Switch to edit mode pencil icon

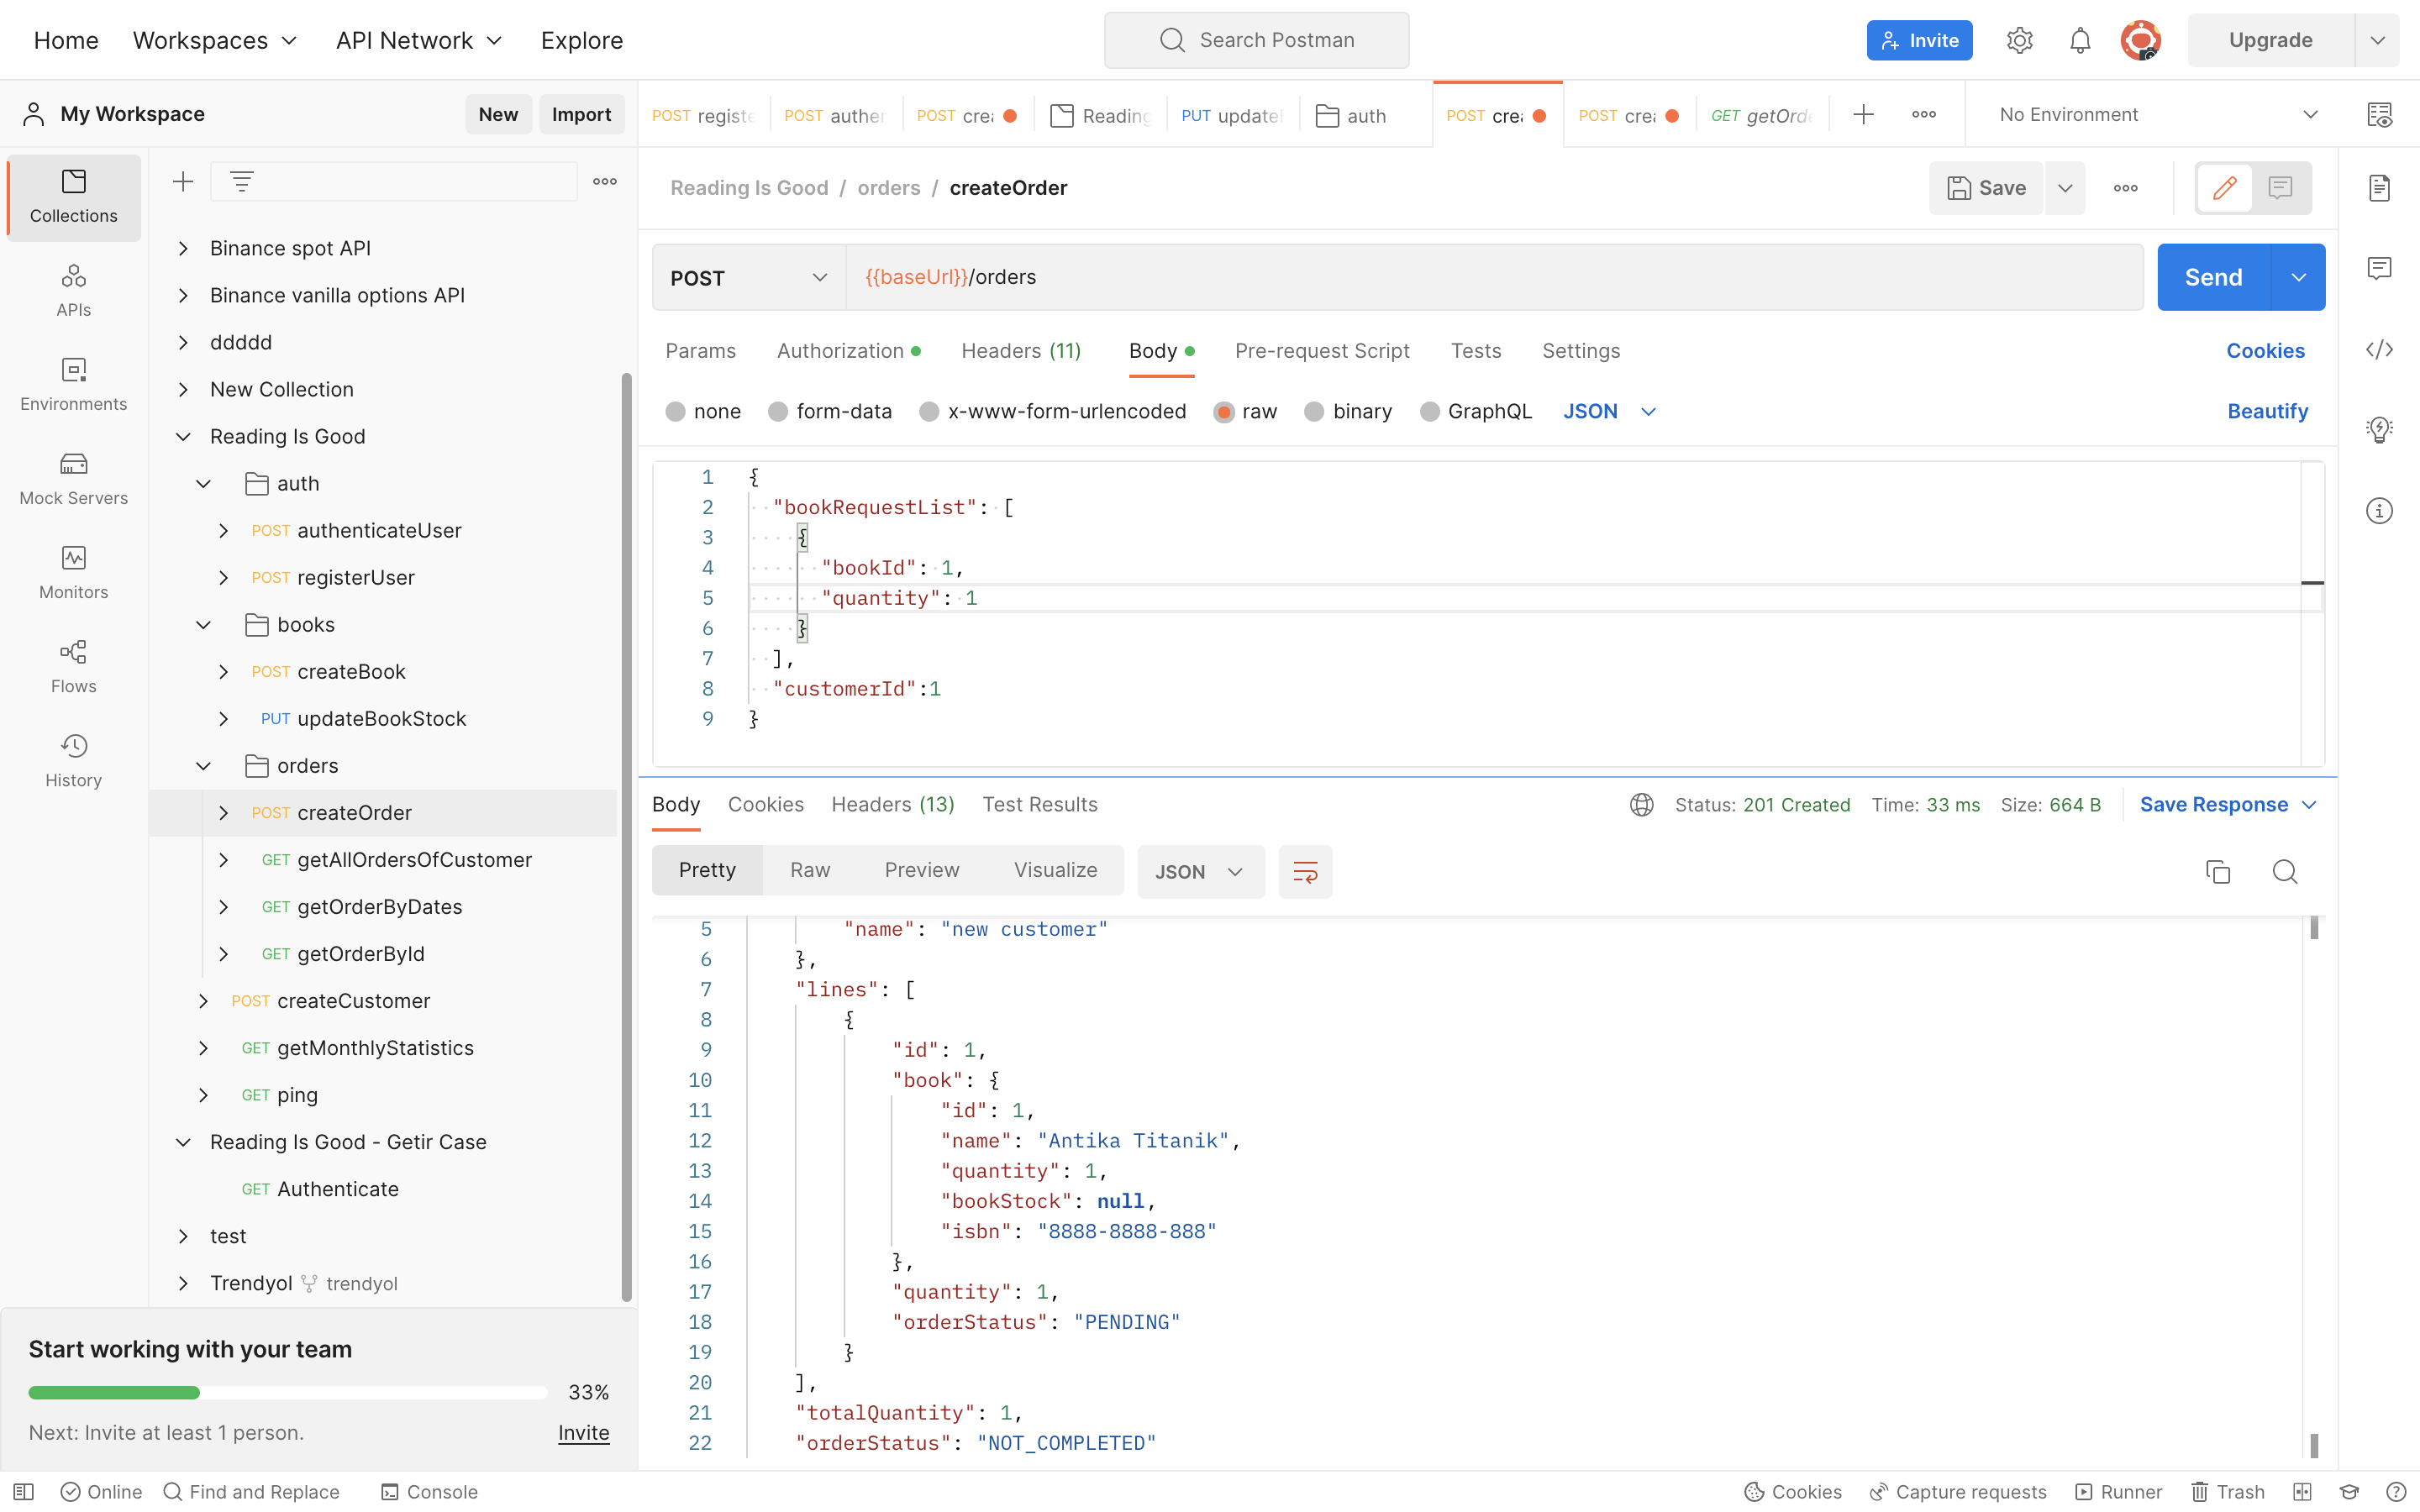point(2225,188)
